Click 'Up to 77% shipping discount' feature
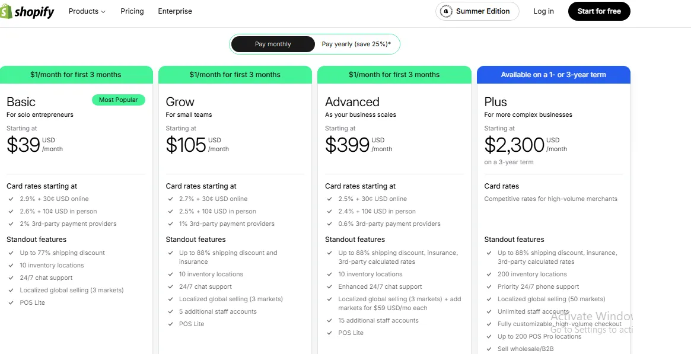The height and width of the screenshot is (354, 691). 63,253
